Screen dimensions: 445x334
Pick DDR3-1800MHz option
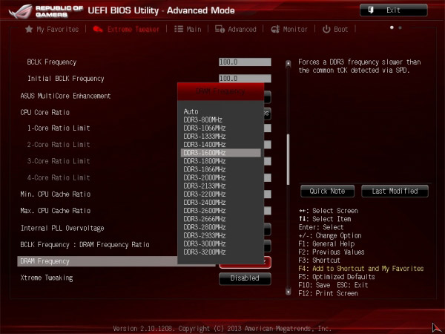(x=220, y=161)
